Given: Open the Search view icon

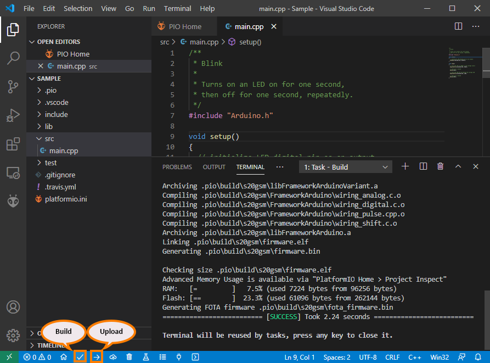Looking at the screenshot, I should (13, 58).
